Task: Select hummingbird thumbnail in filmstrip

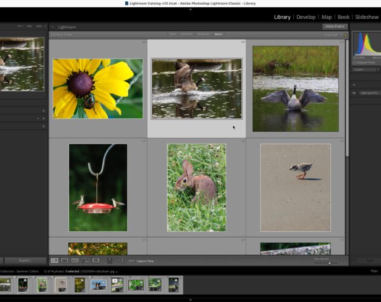Action: (23, 285)
